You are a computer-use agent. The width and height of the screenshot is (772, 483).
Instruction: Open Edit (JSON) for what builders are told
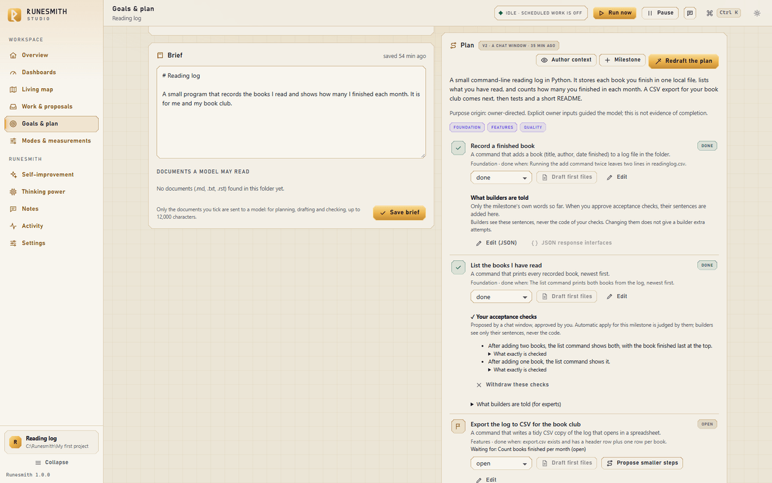pos(496,243)
